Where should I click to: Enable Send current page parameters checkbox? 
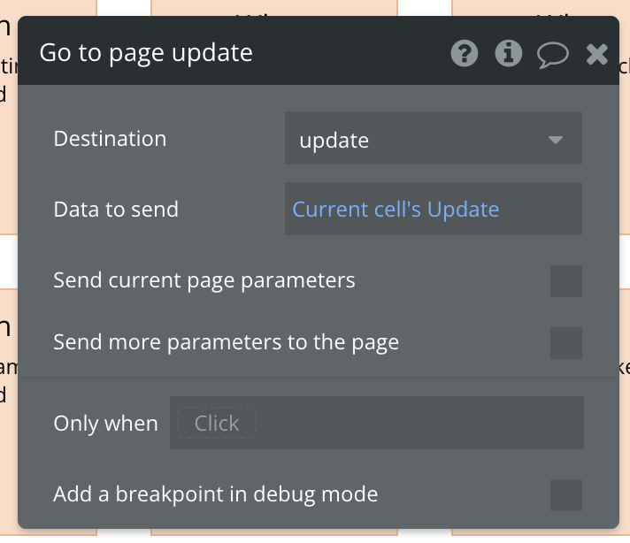pos(565,281)
